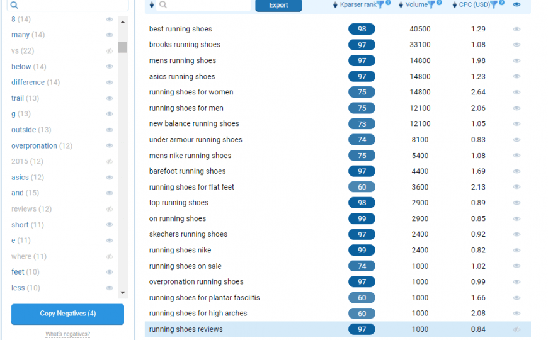Click rank badge 99 for 'on running shoes'
This screenshot has height=340, width=548.
[362, 218]
